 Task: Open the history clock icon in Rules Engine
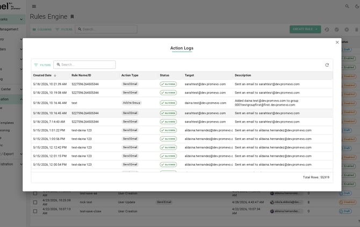point(327,30)
